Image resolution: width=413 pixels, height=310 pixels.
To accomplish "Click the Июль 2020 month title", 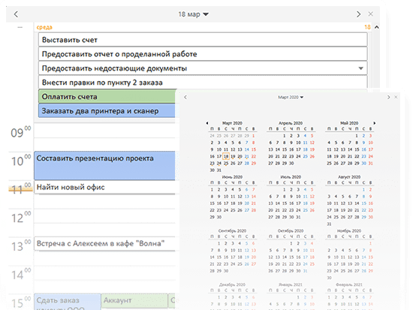I will 291,177.
